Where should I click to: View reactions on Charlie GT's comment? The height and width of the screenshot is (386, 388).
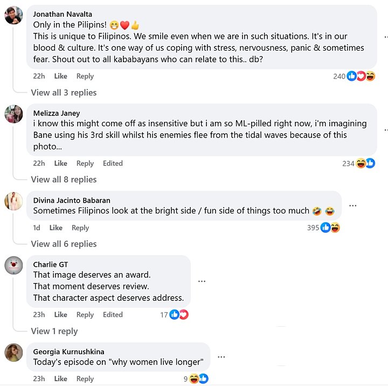[179, 315]
